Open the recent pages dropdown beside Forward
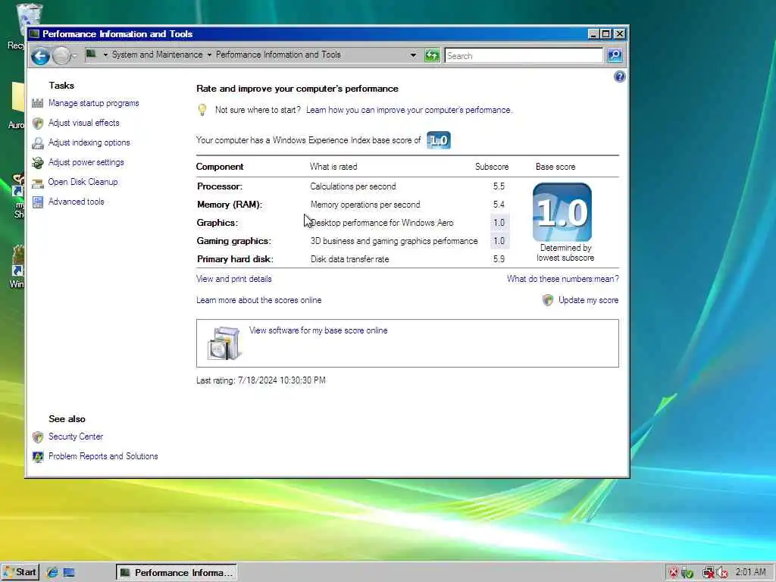This screenshot has width=776, height=582. (74, 56)
